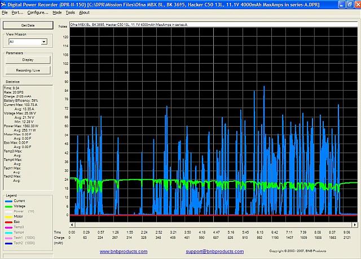Toggle the Power trace in the legend

tap(19, 211)
